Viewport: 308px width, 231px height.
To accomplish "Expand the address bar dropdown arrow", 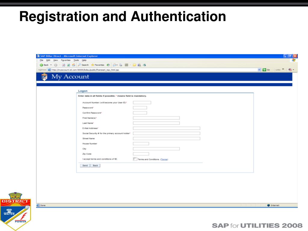I will pyautogui.click(x=259, y=70).
